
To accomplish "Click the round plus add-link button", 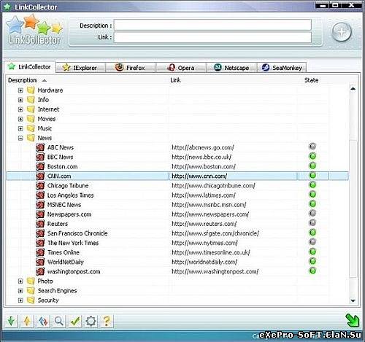I will (x=342, y=32).
